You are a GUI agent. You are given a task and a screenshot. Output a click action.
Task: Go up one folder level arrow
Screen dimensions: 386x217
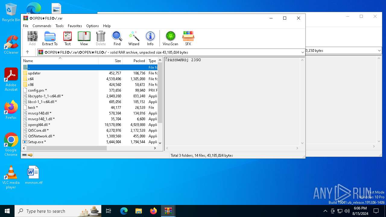click(x=27, y=52)
